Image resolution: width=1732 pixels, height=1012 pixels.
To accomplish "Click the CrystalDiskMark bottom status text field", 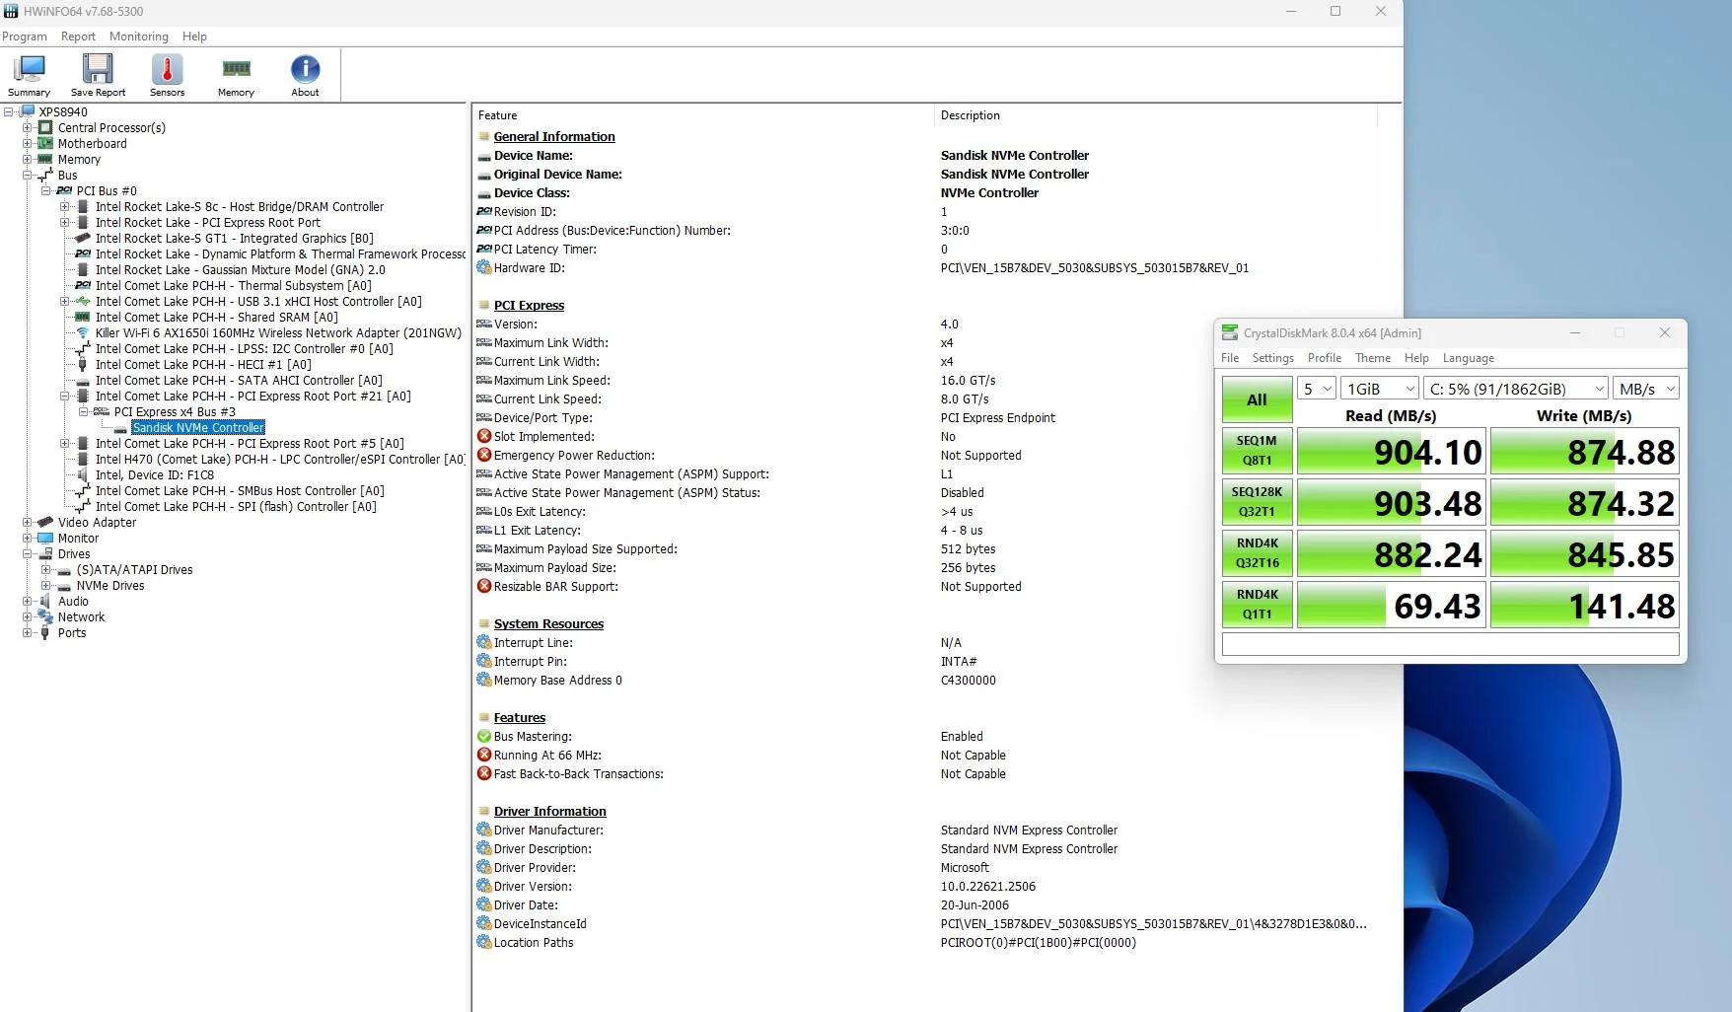I will (x=1450, y=644).
